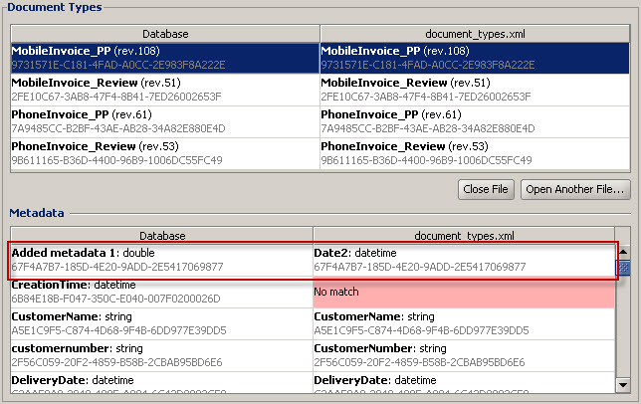Screen dimensions: 641x404
Task: Select lowercase customernumber in Database column
Action: pos(159,355)
